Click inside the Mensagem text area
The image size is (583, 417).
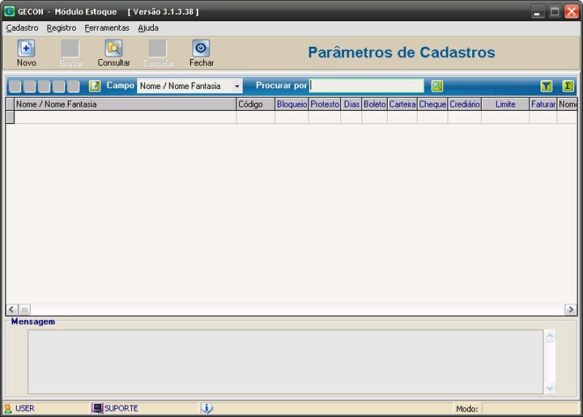coord(285,362)
